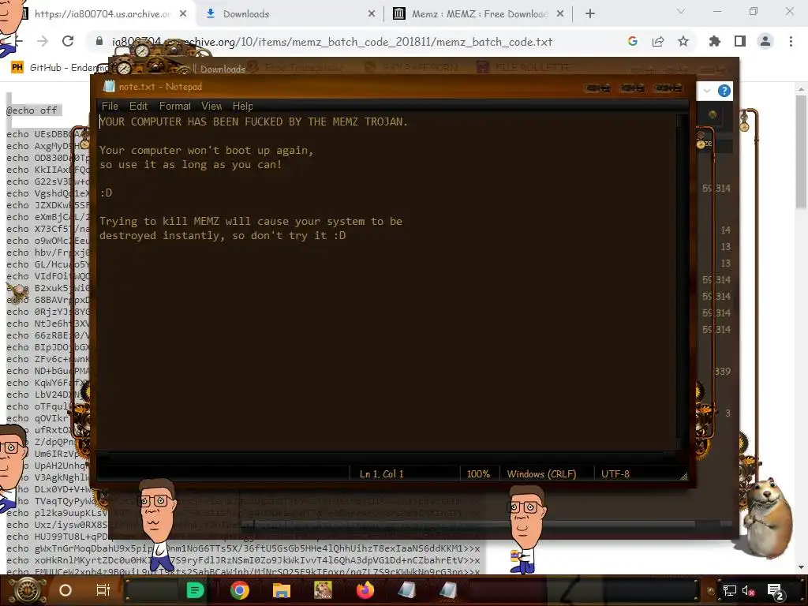808x606 pixels.
Task: Open the Edit menu in Notepad
Action: (x=138, y=107)
